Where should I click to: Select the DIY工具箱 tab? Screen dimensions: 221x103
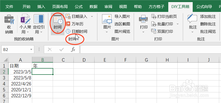(180, 7)
